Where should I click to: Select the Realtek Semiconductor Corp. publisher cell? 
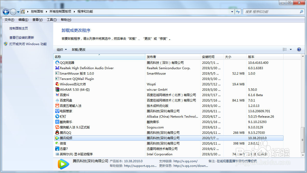169,68
